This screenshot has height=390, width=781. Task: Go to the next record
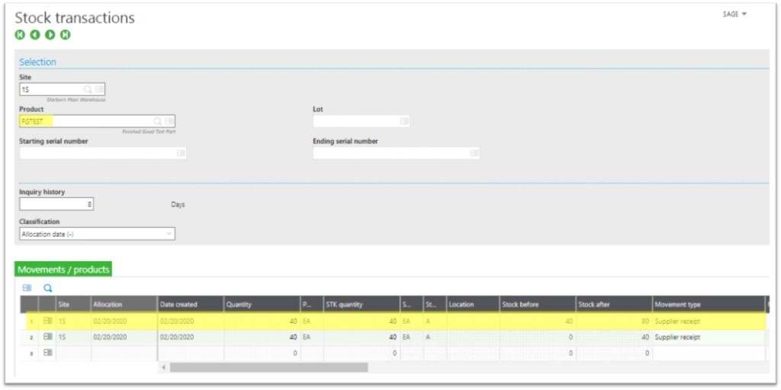tap(50, 35)
